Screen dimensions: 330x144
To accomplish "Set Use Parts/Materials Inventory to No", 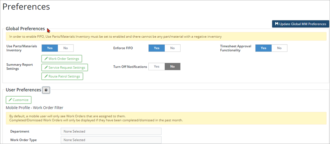I will 65,48.
